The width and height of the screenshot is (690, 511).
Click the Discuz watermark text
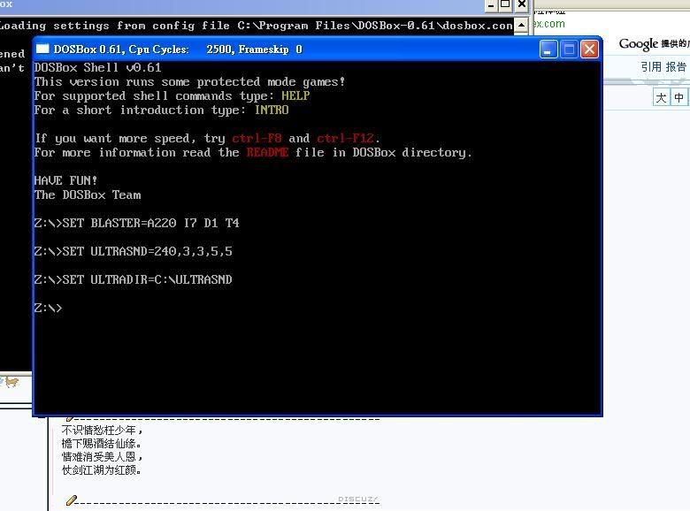[x=357, y=500]
